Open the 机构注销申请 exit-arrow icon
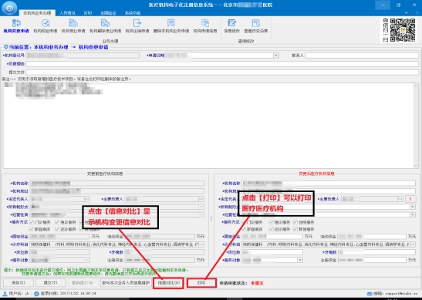 point(137,23)
